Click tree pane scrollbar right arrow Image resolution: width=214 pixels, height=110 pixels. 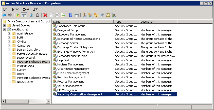[48, 101]
